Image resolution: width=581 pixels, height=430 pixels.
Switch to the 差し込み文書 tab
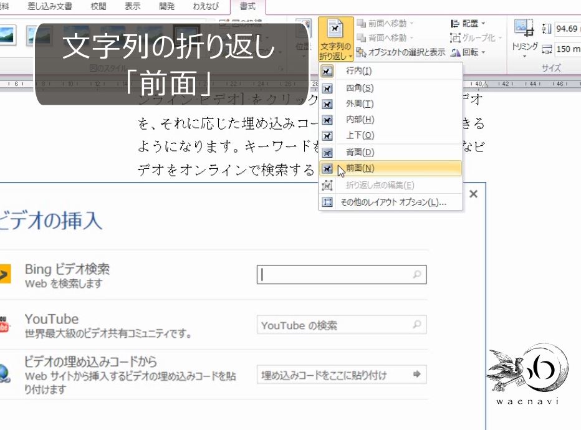click(50, 6)
